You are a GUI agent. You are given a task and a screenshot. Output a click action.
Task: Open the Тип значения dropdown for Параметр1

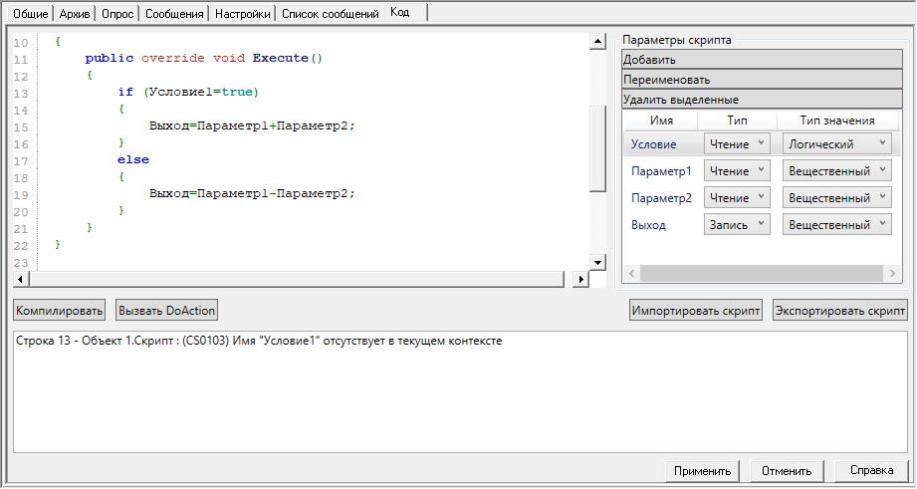coord(837,170)
